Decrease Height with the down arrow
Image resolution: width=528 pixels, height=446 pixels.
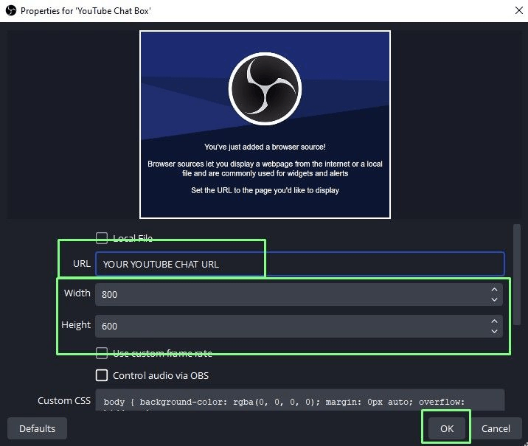point(494,331)
